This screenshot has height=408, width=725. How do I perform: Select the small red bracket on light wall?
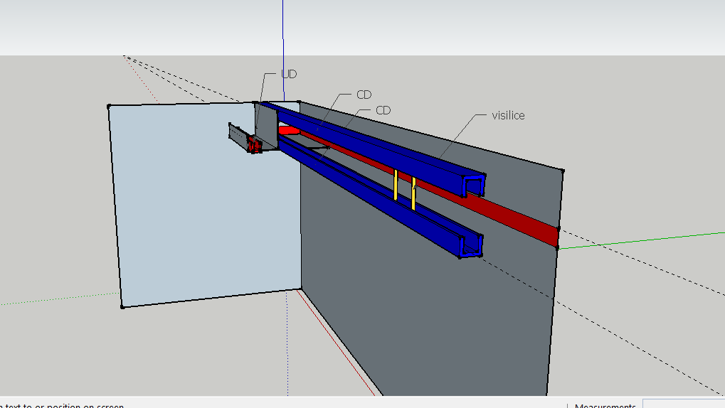pos(253,144)
